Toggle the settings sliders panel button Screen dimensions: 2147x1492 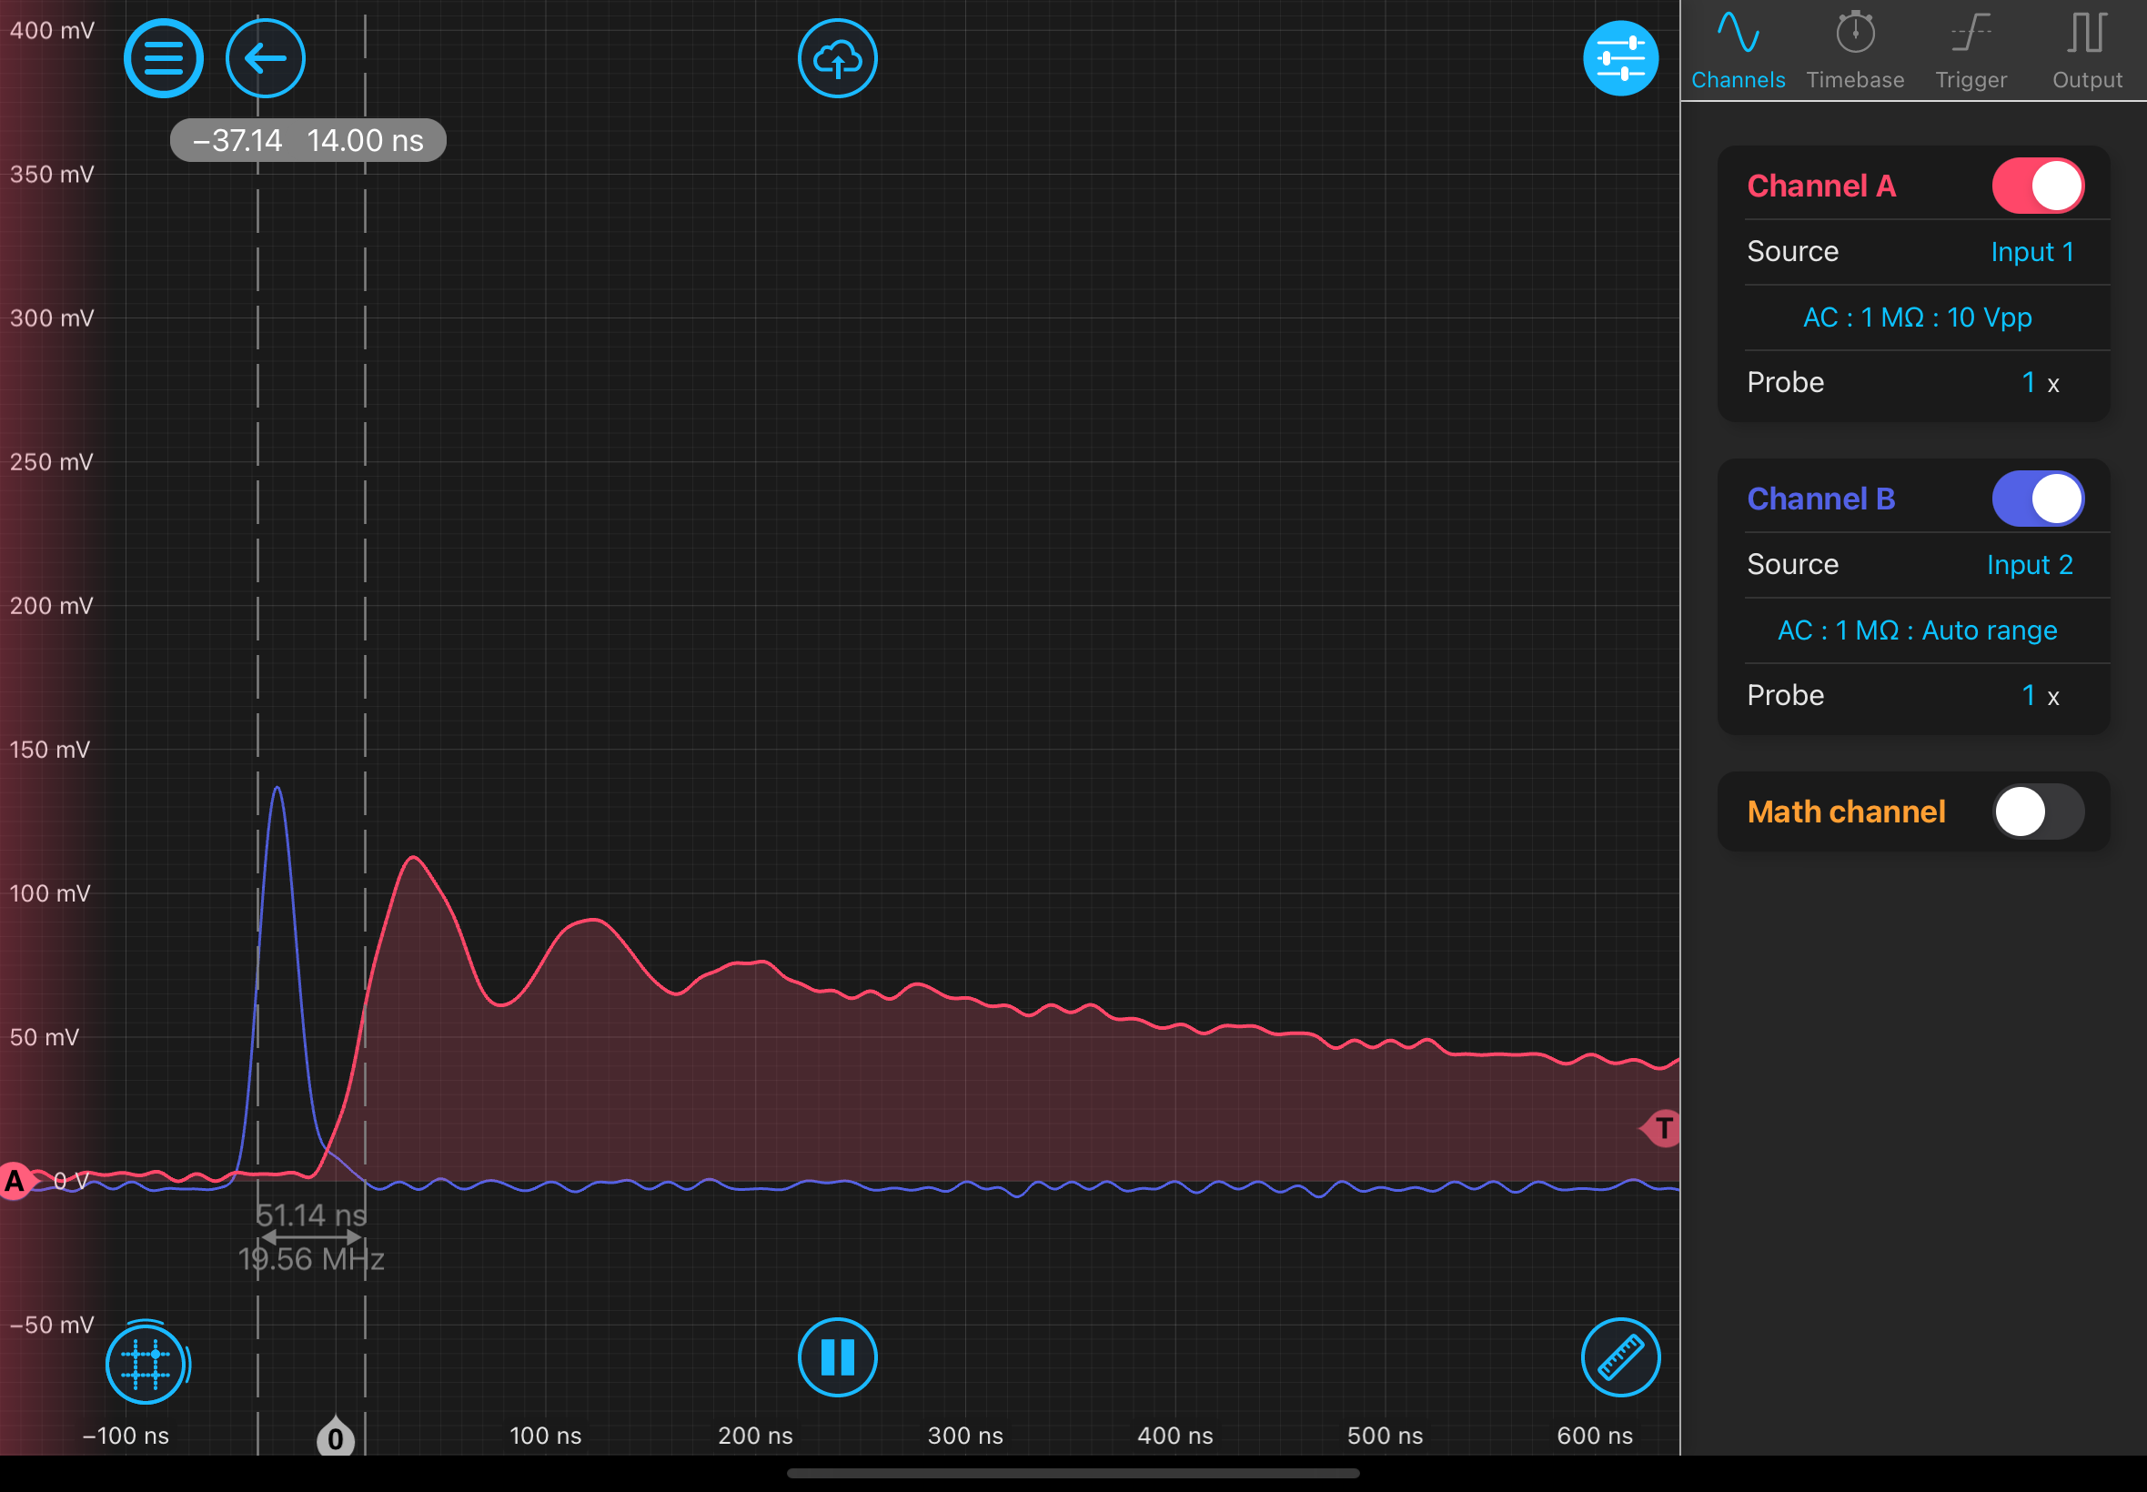pyautogui.click(x=1621, y=58)
